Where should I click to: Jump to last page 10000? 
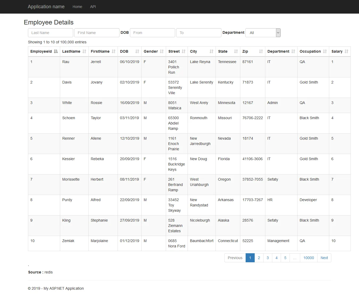tap(309, 258)
